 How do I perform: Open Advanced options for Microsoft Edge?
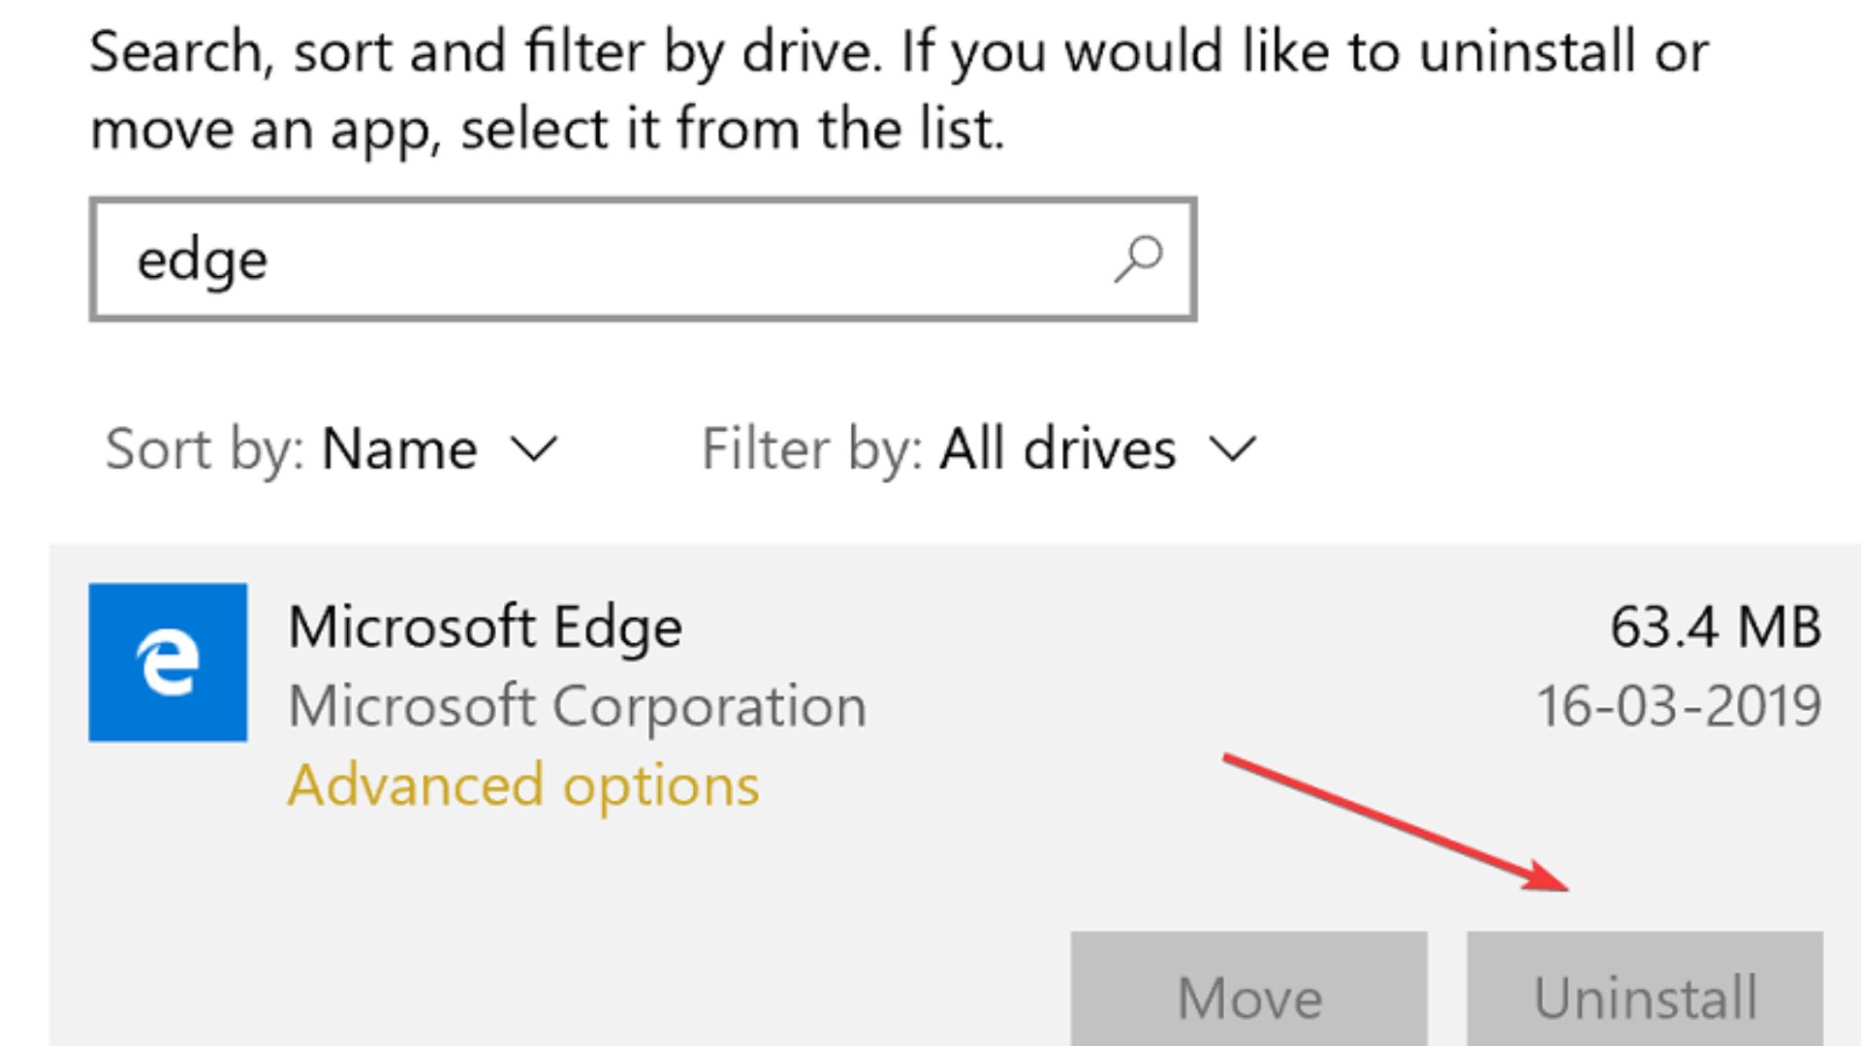pyautogui.click(x=523, y=784)
